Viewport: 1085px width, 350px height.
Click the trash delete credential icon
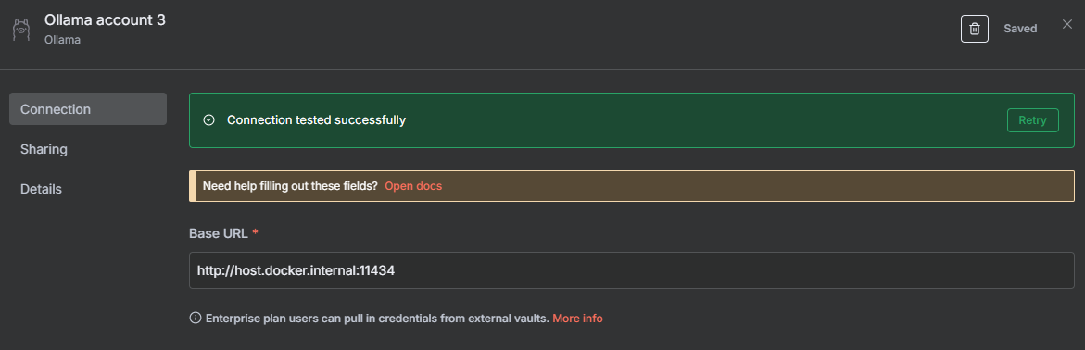(x=975, y=29)
